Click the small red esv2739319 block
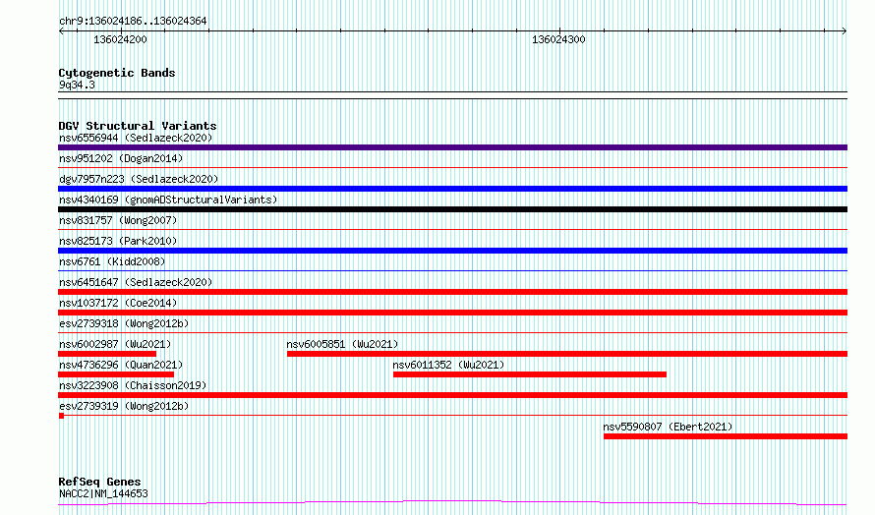Viewport: 875px width, 515px height. point(61,417)
